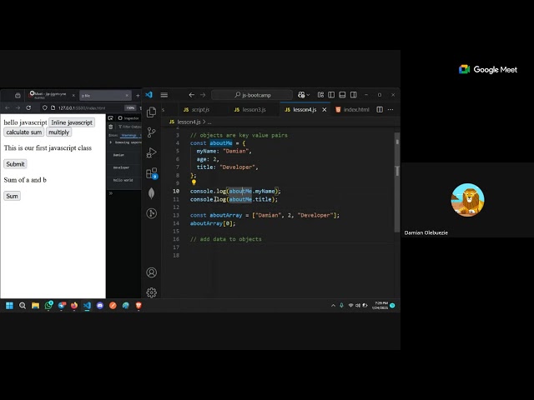Image resolution: width=534 pixels, height=400 pixels.
Task: Reload the browser page
Action: coord(28,107)
